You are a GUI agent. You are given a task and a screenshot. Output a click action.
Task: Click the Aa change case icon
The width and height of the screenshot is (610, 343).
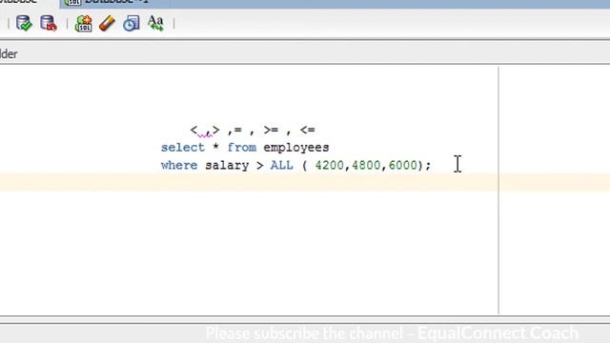click(x=155, y=23)
